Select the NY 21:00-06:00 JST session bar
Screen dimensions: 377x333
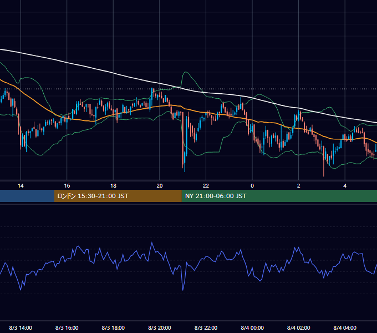pyautogui.click(x=279, y=196)
